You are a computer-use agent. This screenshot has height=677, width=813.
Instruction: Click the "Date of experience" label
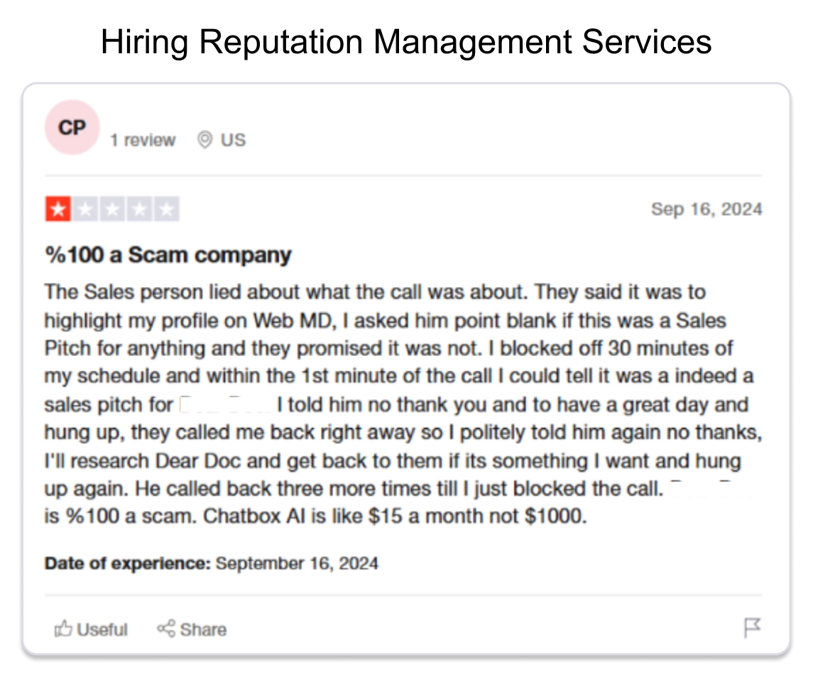click(128, 564)
